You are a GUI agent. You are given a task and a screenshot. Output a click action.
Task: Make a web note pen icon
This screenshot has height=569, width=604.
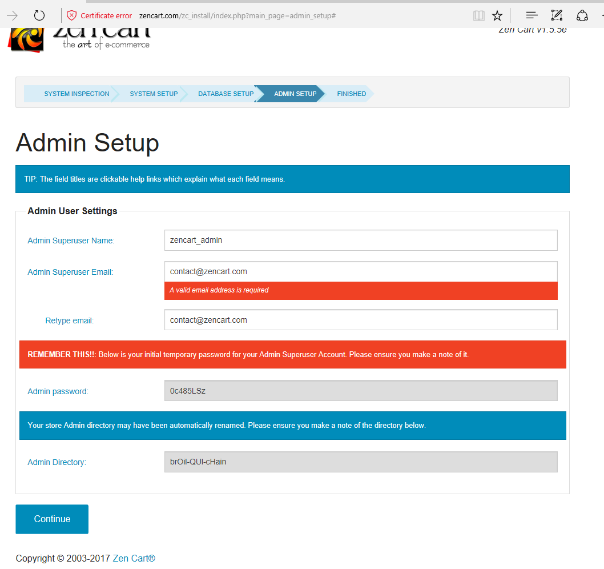click(557, 15)
